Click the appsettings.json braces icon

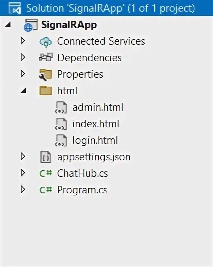click(45, 157)
